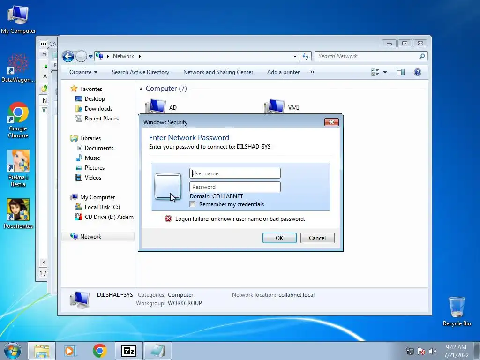The width and height of the screenshot is (480, 360).
Task: Click 7-Zip taskbar button
Action: tap(129, 351)
